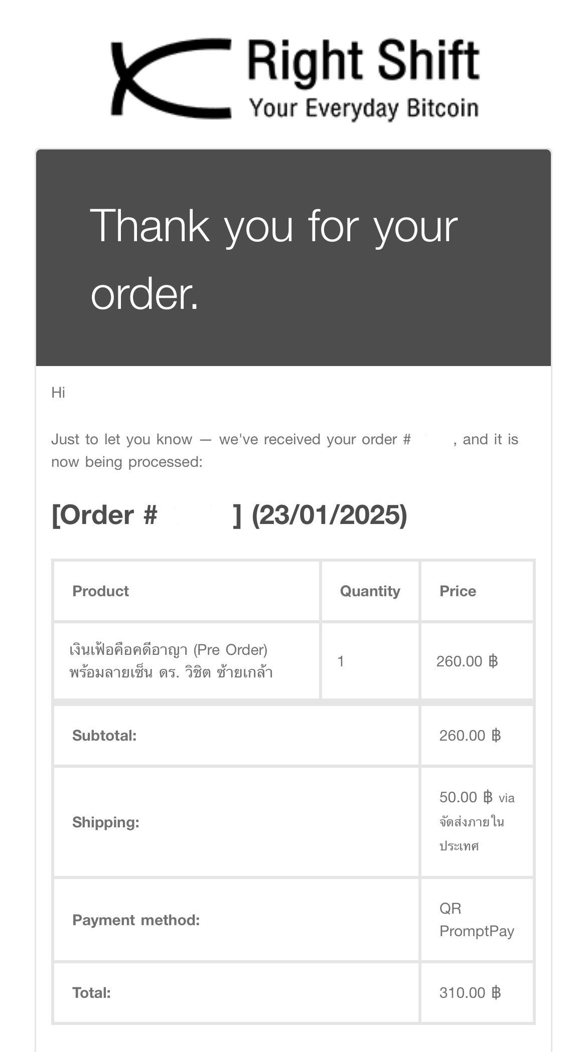Click the Thai product name Pre Order item

(171, 661)
